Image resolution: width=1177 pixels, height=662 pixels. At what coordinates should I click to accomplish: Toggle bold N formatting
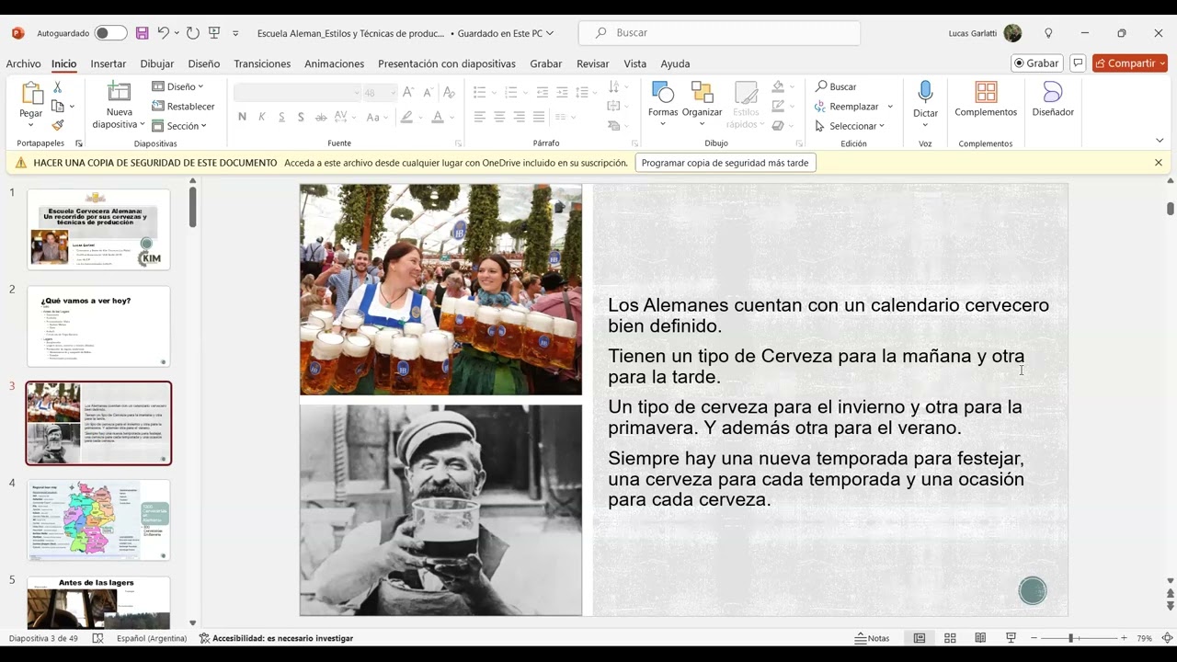(242, 117)
